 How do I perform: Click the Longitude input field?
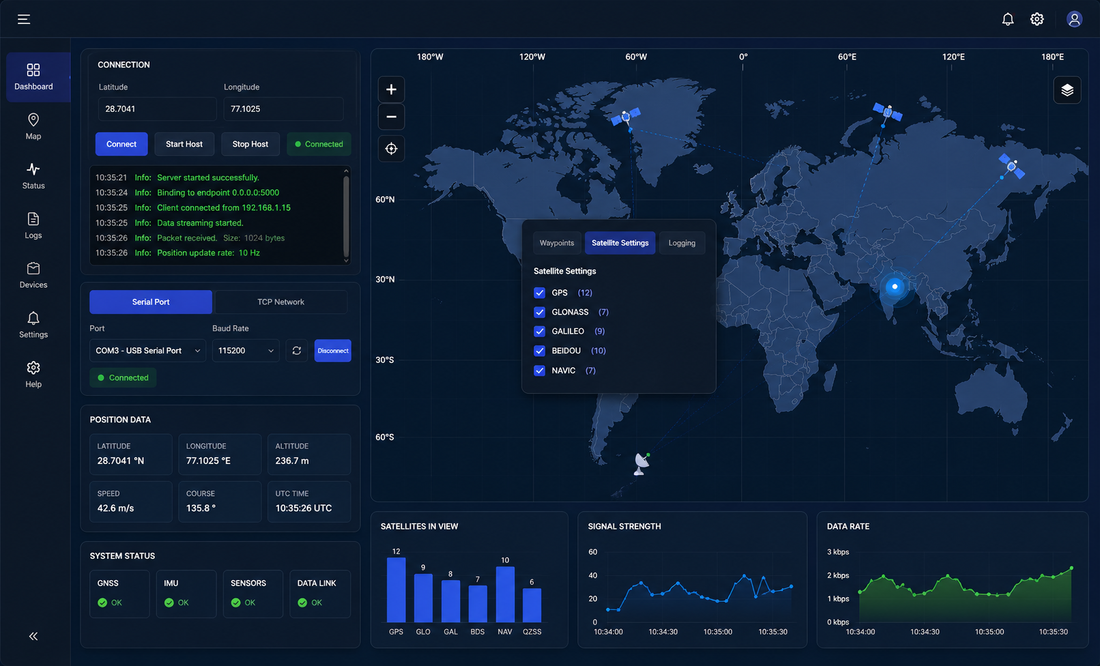tap(283, 108)
